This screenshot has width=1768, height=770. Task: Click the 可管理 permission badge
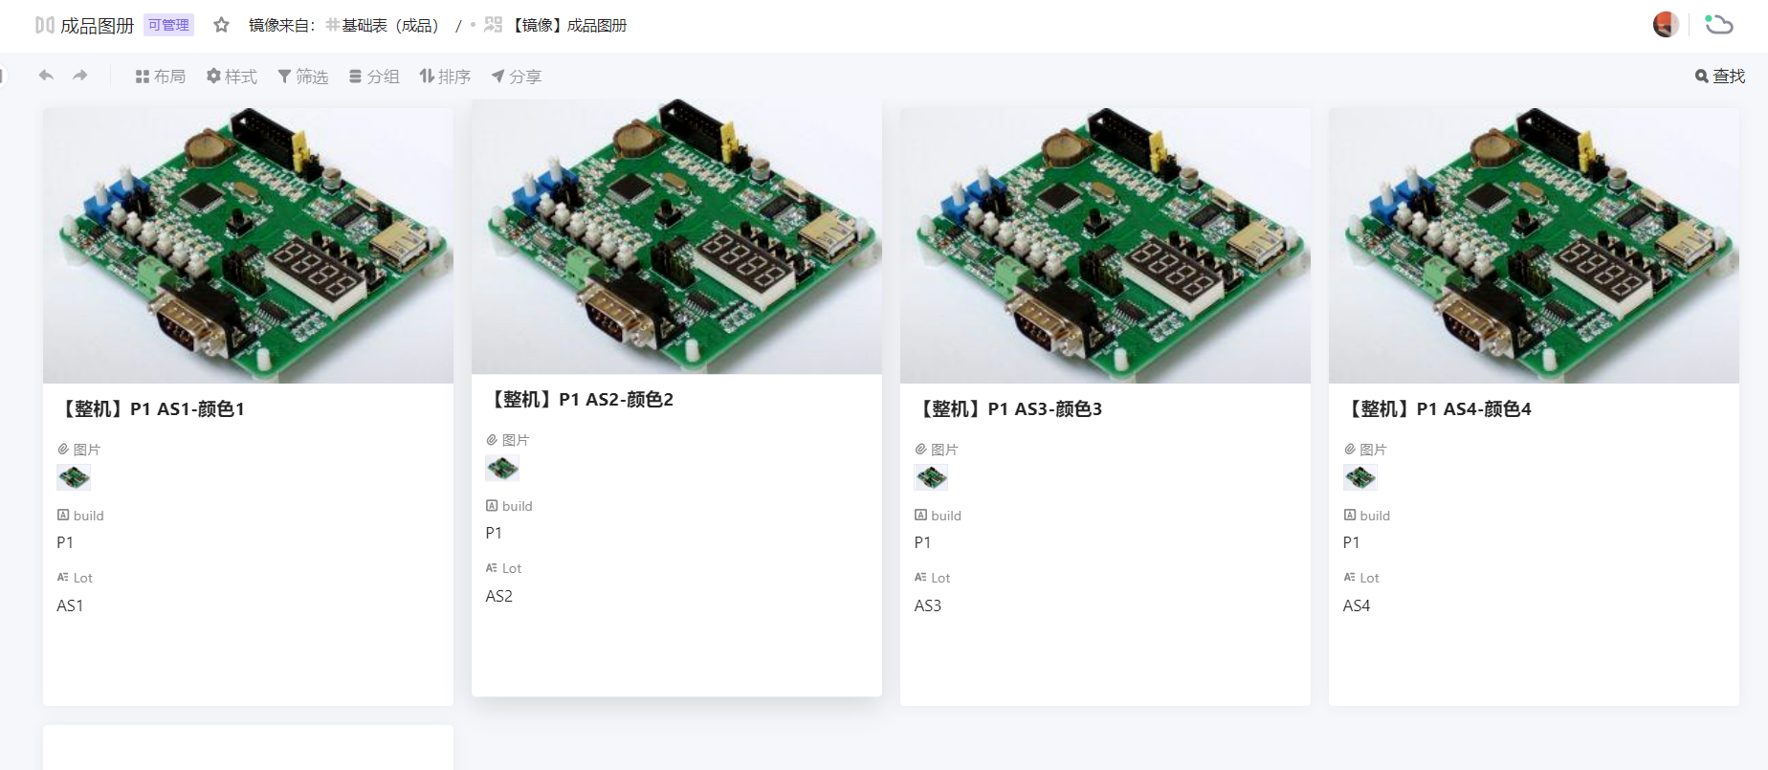click(x=168, y=25)
